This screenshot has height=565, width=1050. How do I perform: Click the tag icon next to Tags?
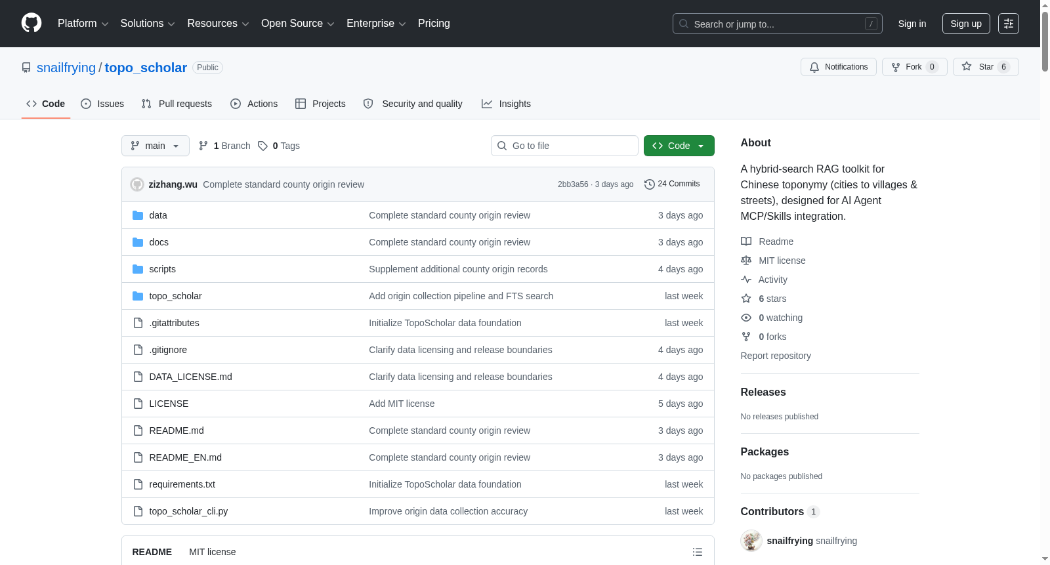point(262,146)
